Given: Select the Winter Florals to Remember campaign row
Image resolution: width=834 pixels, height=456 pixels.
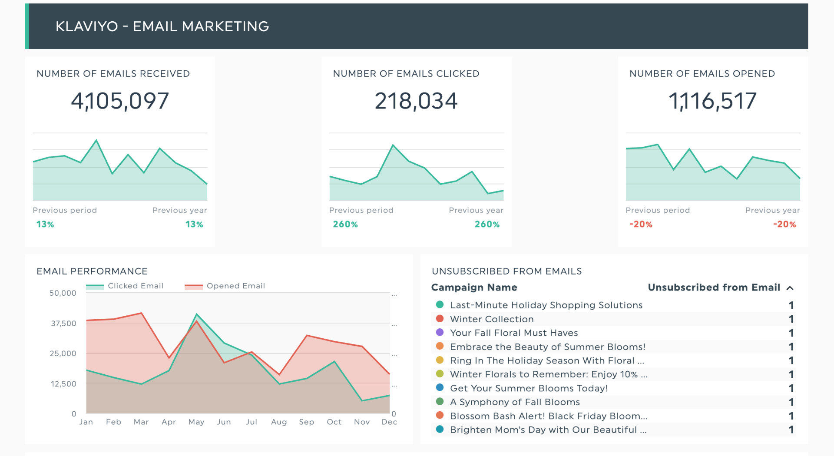Looking at the screenshot, I should point(548,374).
